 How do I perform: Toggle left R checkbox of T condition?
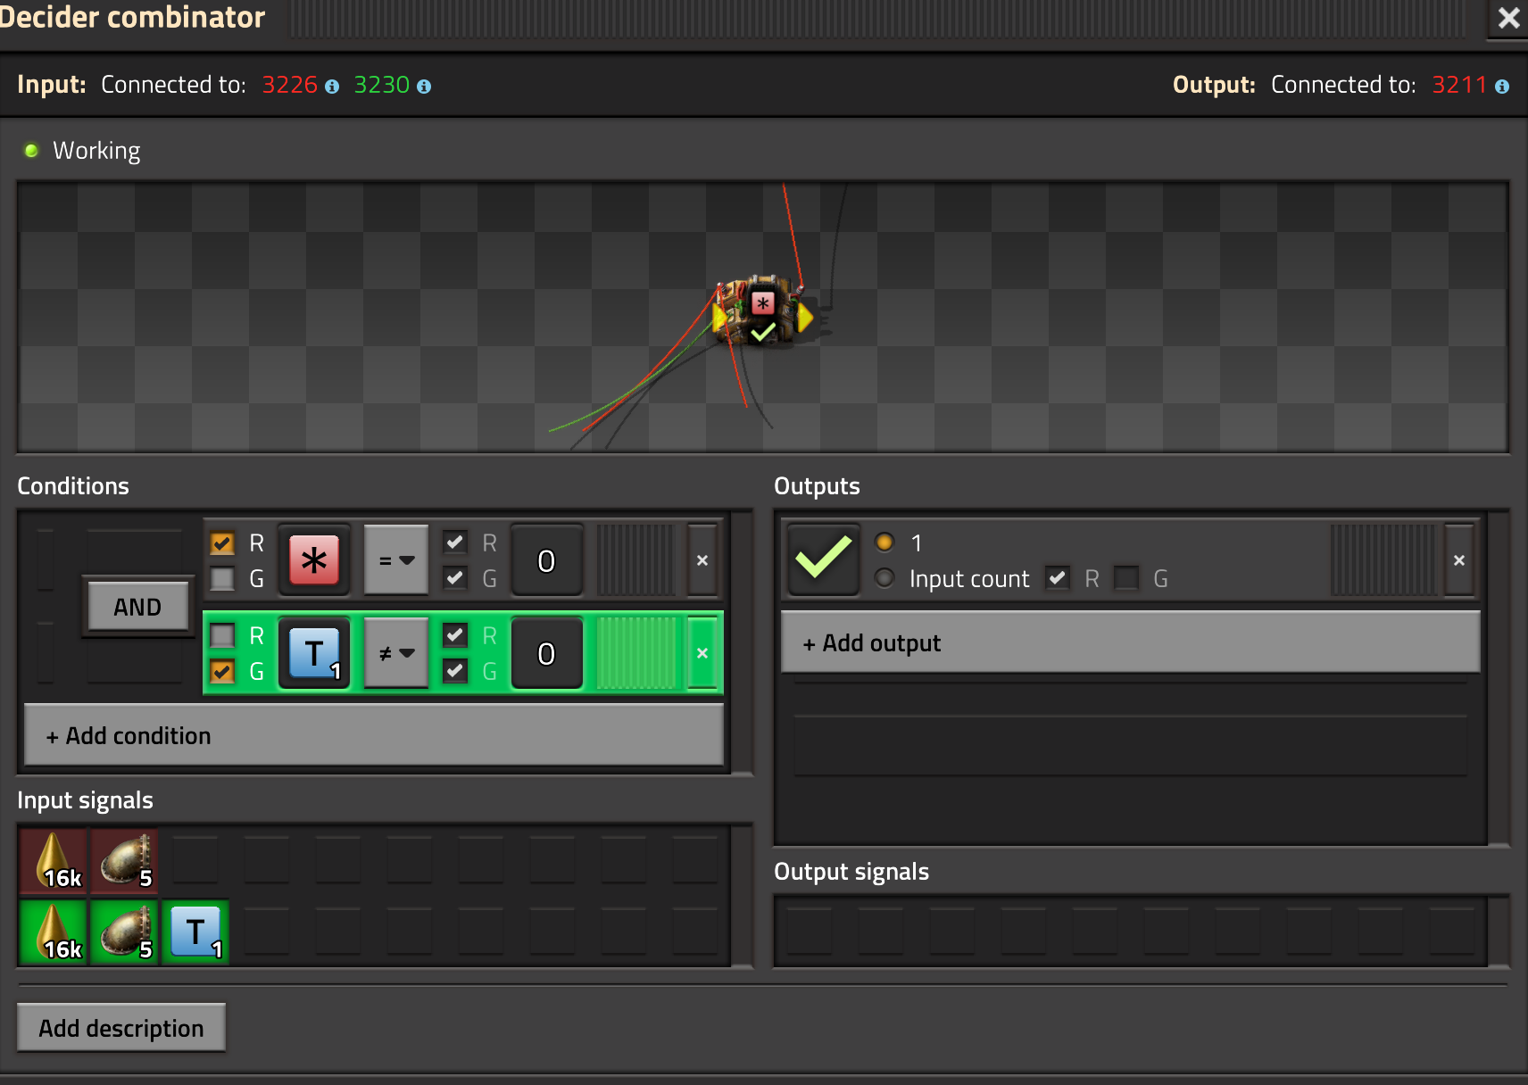(x=222, y=635)
